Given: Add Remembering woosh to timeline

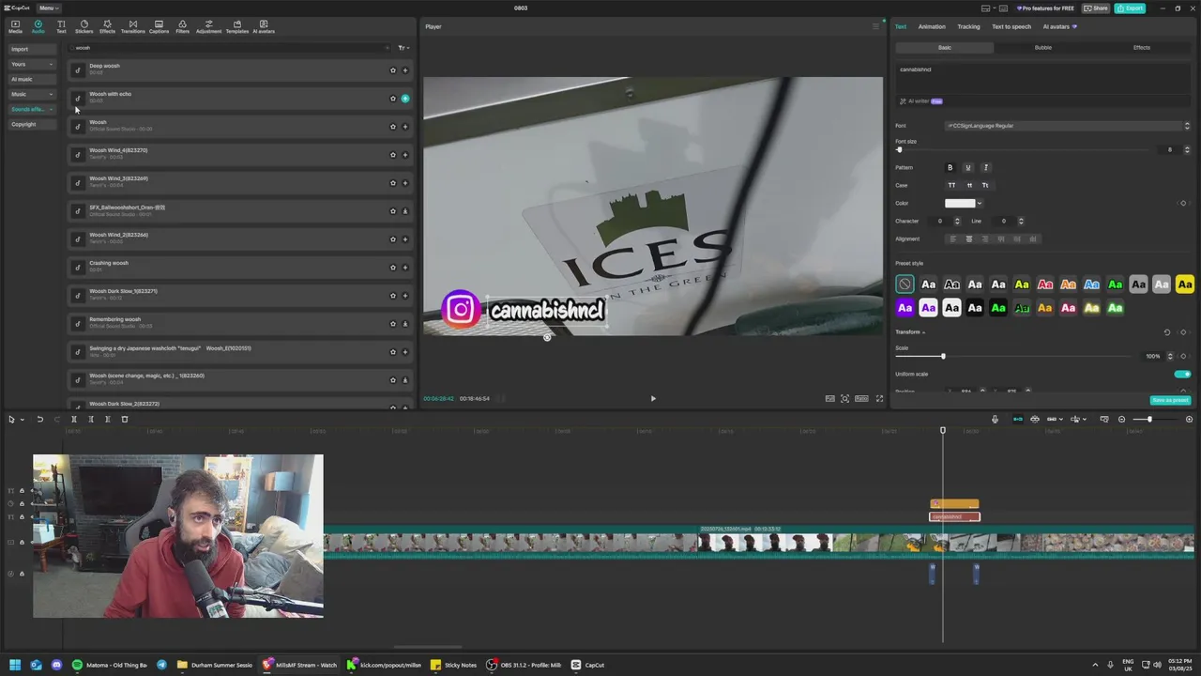Looking at the screenshot, I should [405, 324].
